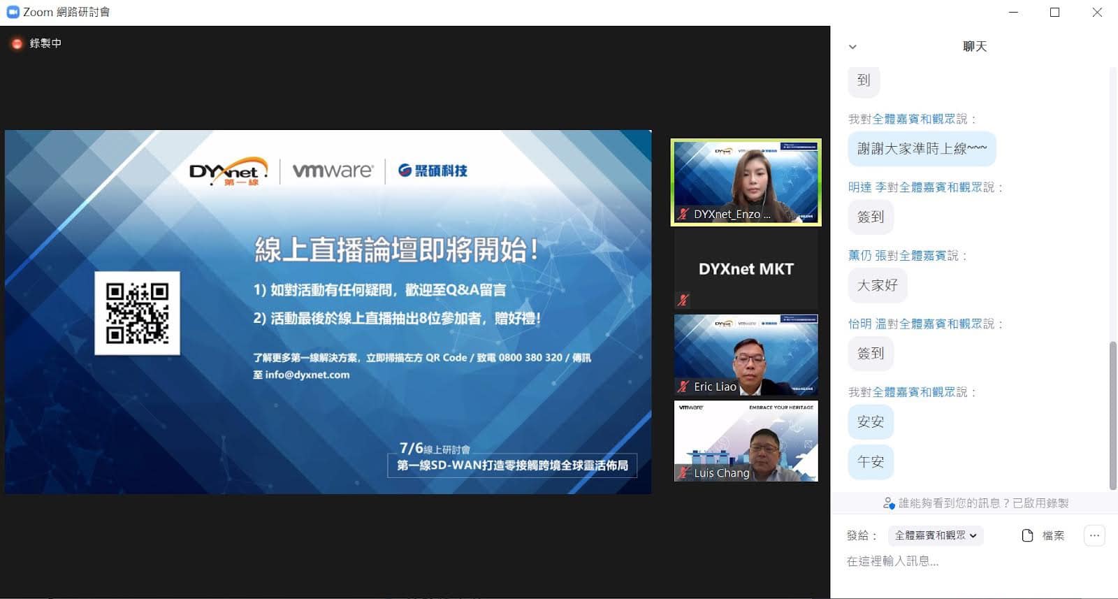
Task: Open the chat more options ellipsis button
Action: click(1094, 535)
